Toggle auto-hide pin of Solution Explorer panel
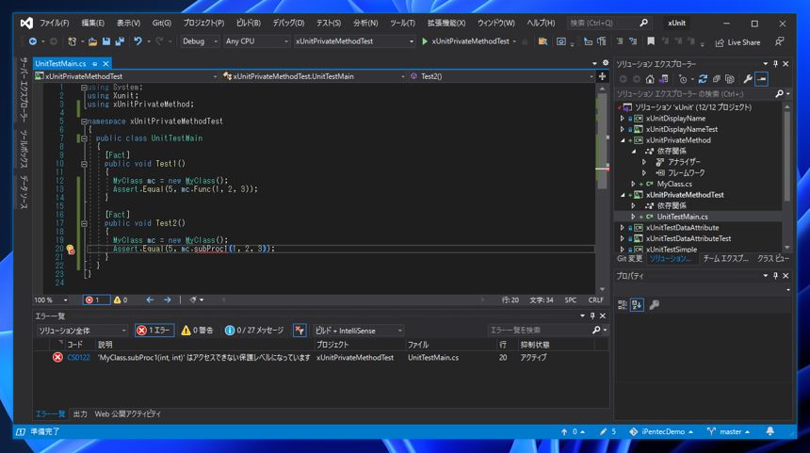Screen dimensions: 810x453 click(x=775, y=63)
